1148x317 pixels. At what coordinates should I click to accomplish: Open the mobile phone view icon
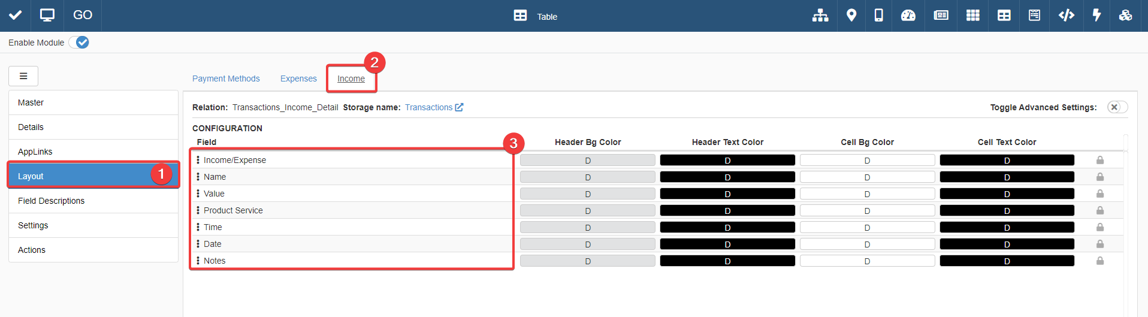point(878,16)
